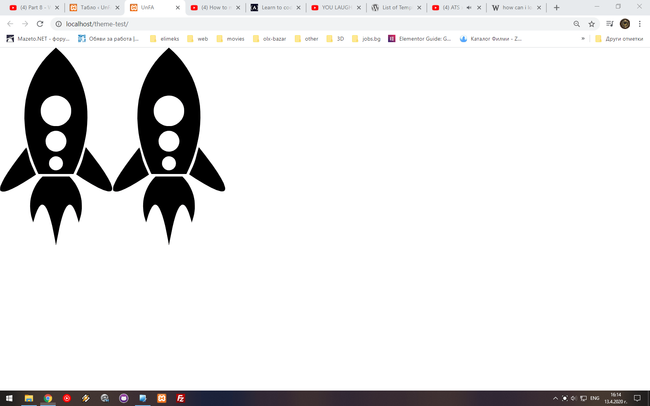Toggle the bookmark star for this page
This screenshot has width=650, height=406.
point(592,24)
